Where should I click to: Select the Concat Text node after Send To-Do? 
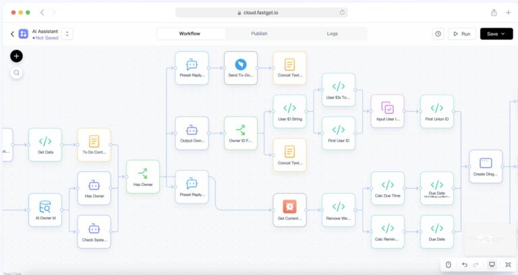point(290,68)
